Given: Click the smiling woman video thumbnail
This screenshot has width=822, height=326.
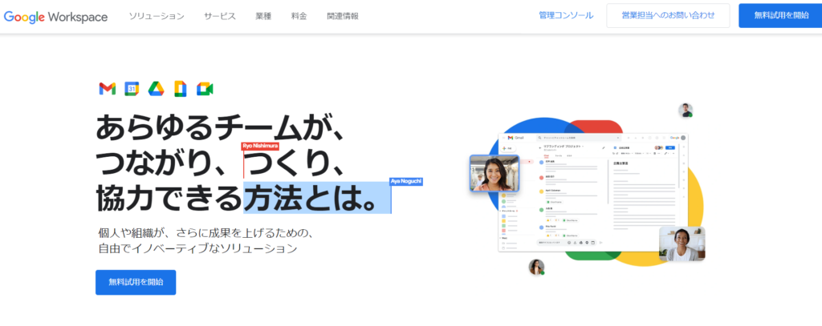Looking at the screenshot, I should tap(494, 173).
